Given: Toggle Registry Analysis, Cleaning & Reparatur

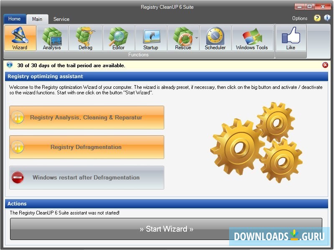Looking at the screenshot, I should tap(87, 117).
